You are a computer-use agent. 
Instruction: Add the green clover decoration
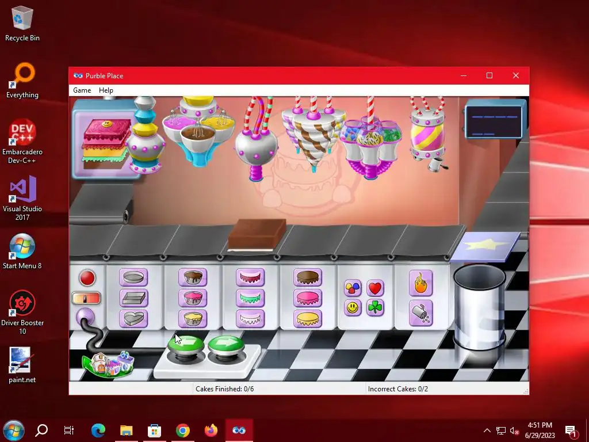click(375, 308)
